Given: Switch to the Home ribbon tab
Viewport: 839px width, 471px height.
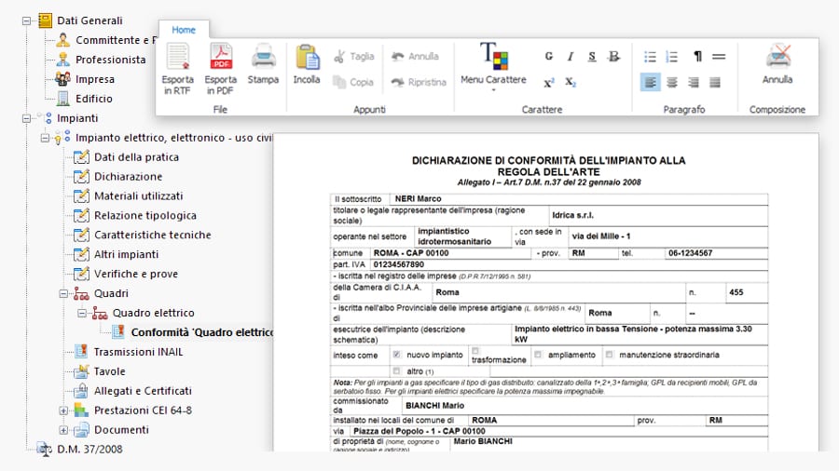Looking at the screenshot, I should (x=184, y=30).
